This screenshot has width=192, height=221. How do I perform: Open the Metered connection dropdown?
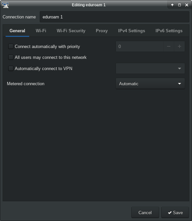pyautogui.click(x=150, y=84)
